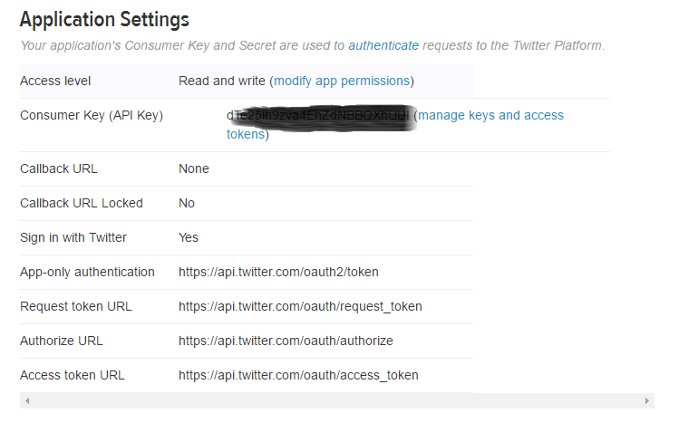Click the horizontal scrollbar track
This screenshot has width=698, height=423.
[x=337, y=400]
